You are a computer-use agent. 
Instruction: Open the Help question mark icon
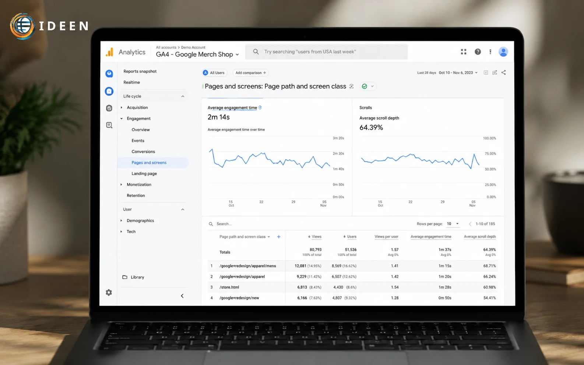(478, 52)
